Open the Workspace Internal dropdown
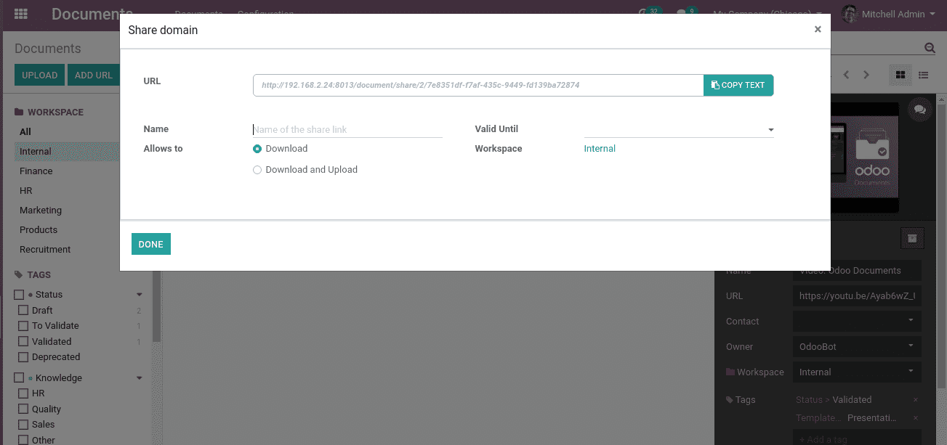Image resolution: width=947 pixels, height=445 pixels. [x=857, y=372]
